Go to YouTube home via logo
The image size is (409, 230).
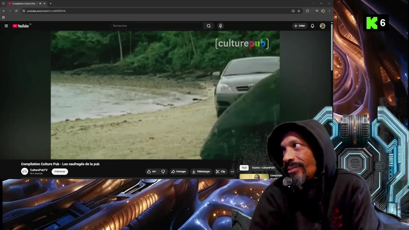point(21,26)
